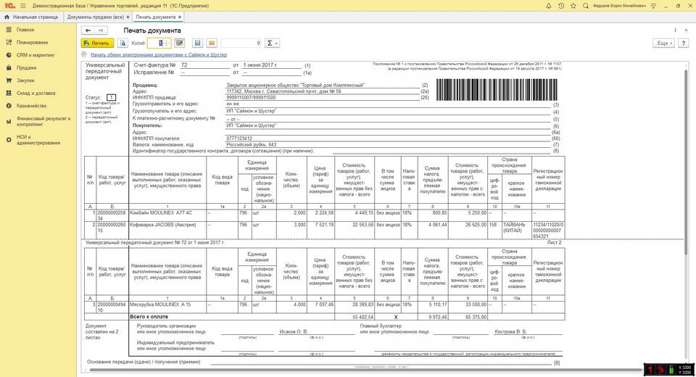Open Закупки section in sidebar

tap(25, 80)
